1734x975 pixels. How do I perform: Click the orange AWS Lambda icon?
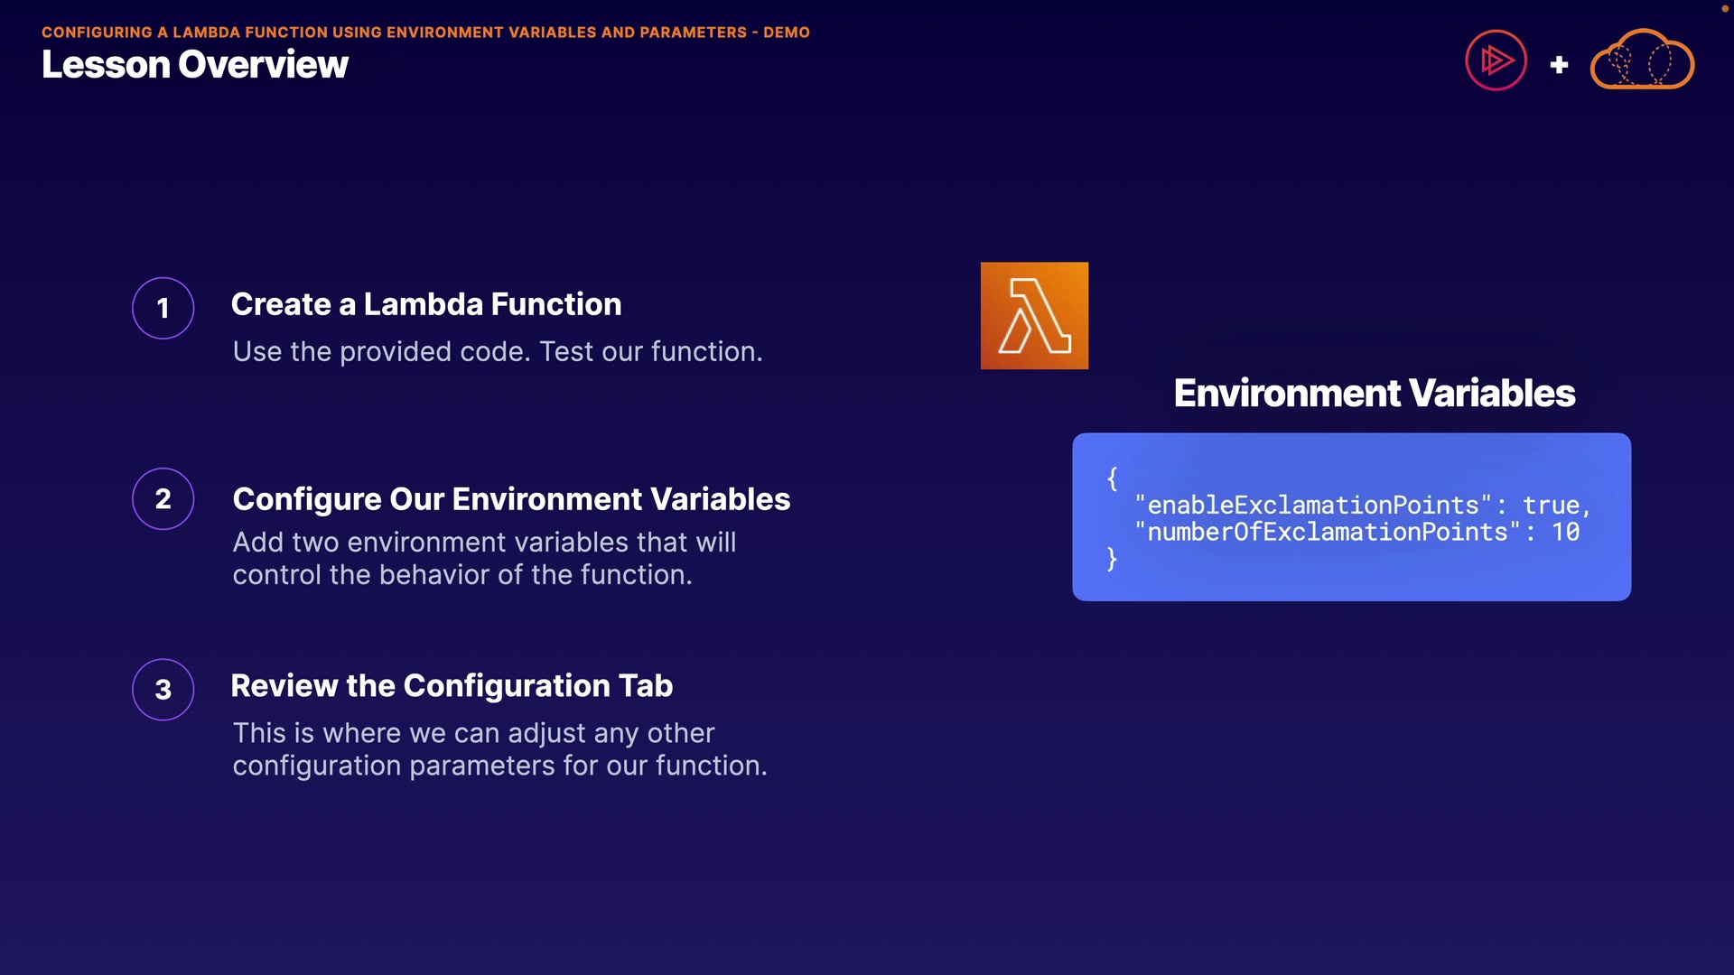(1034, 316)
